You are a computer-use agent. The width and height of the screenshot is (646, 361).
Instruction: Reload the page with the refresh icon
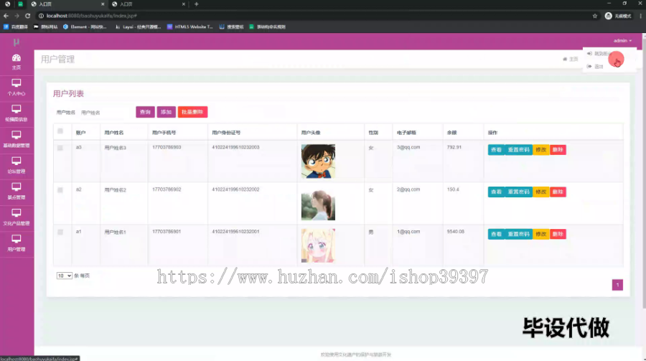27,16
